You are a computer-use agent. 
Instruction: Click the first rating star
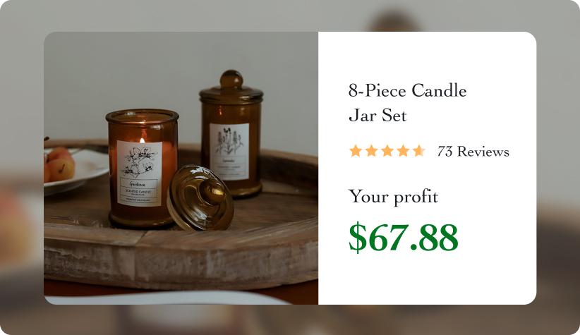[x=355, y=151]
